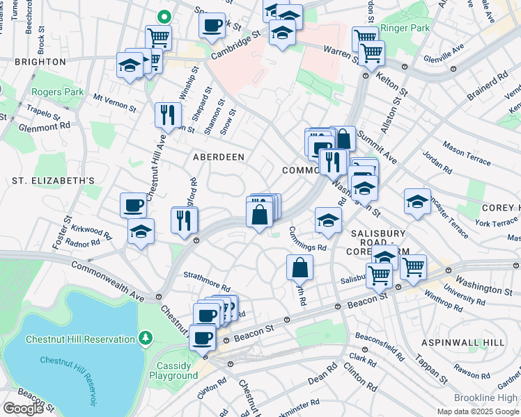Screen dimensions: 521x417
Task: Click the shopping bag marker near Summit Ave
Action: click(x=343, y=138)
